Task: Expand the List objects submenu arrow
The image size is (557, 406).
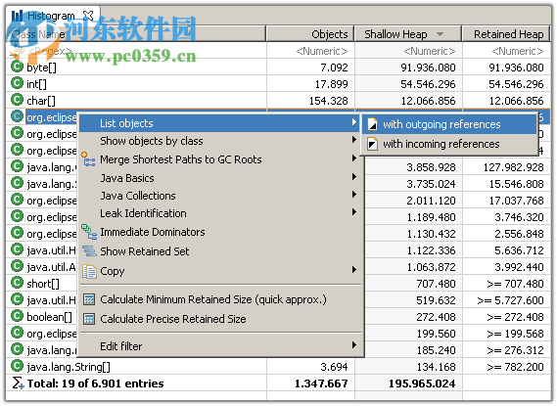Action: point(353,122)
